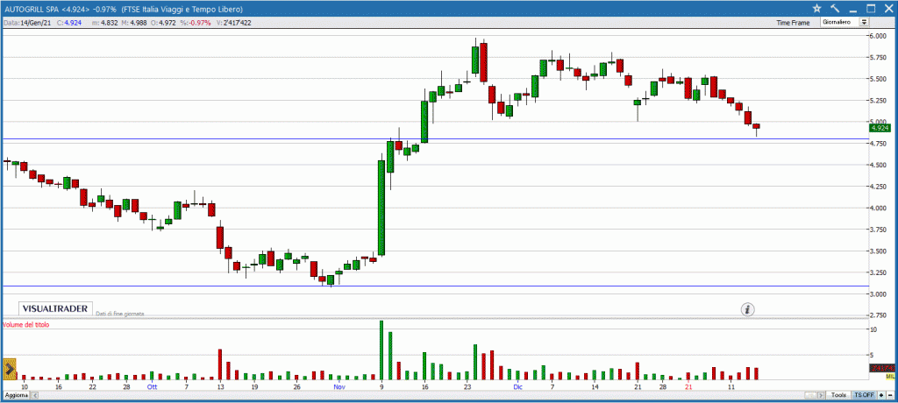Click the minimum value 'm: 4.832'

(x=105, y=23)
